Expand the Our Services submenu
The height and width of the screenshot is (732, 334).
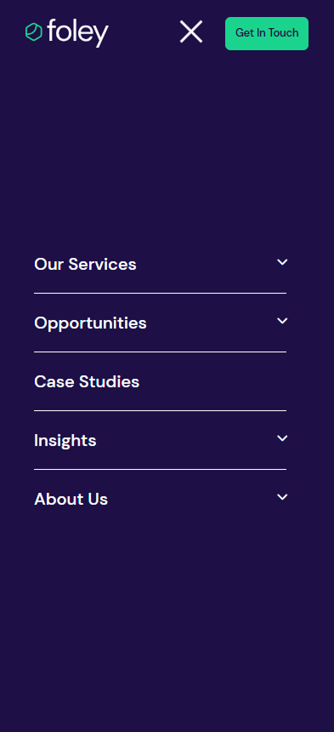click(x=282, y=262)
